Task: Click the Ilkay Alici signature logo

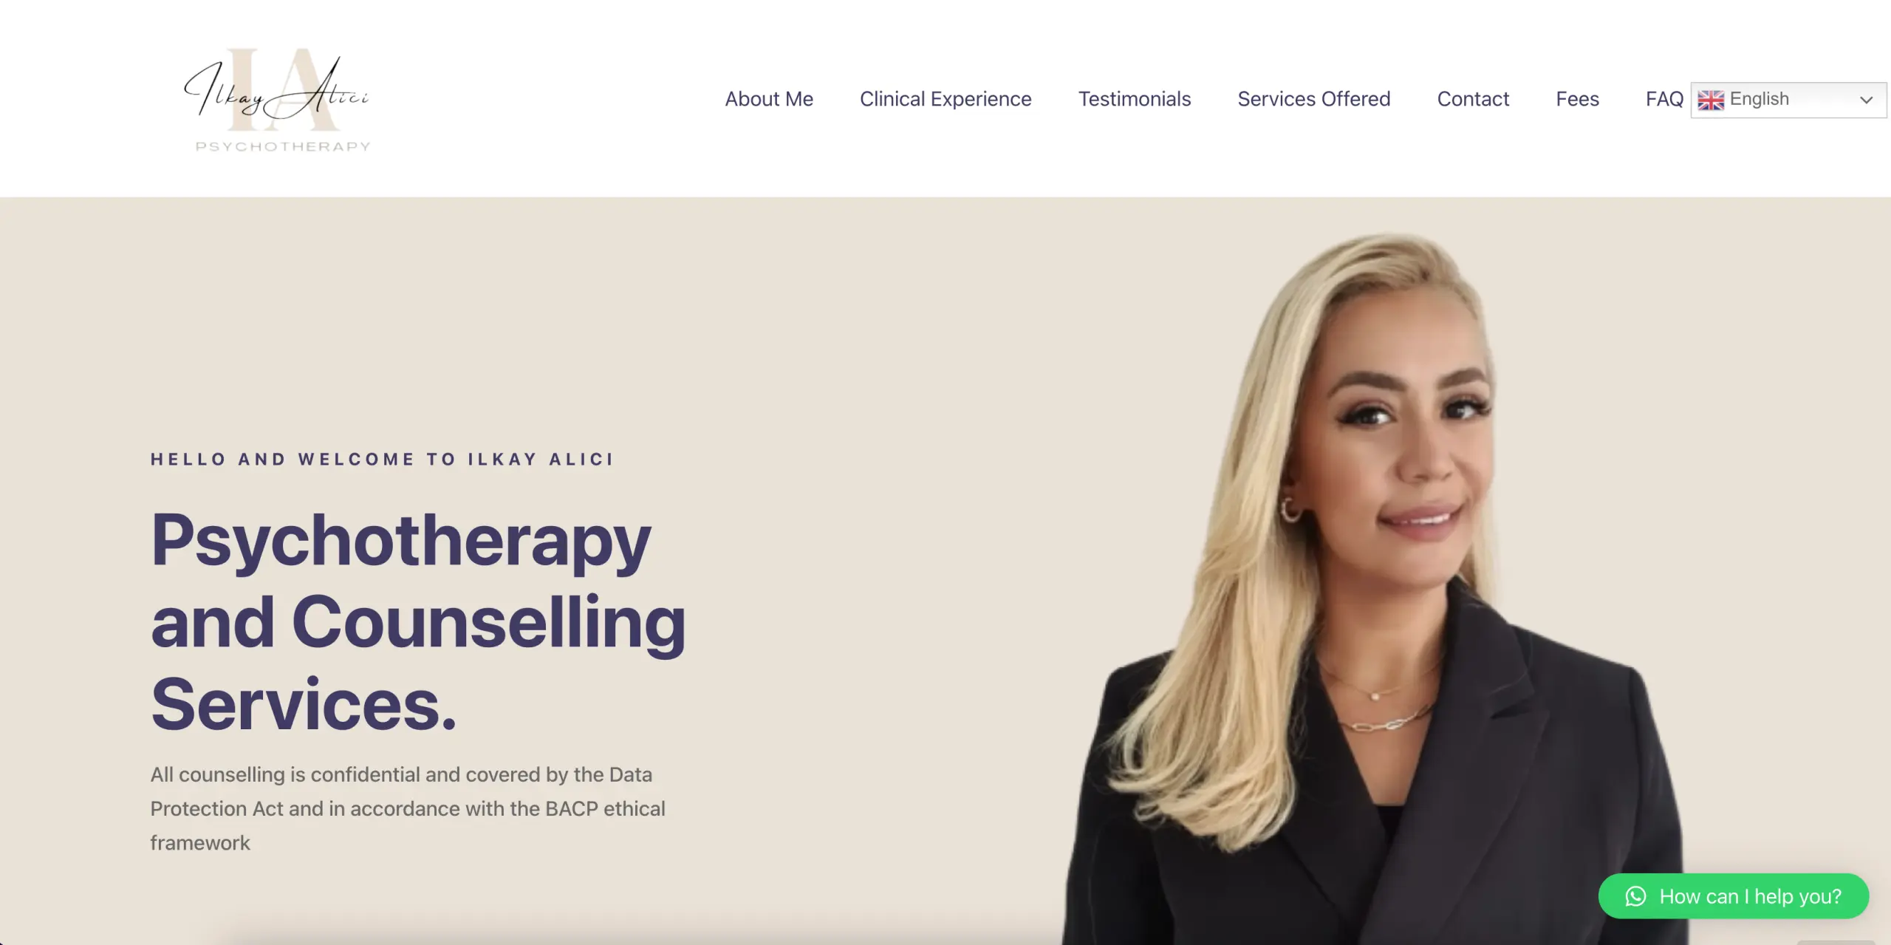Action: (x=277, y=98)
